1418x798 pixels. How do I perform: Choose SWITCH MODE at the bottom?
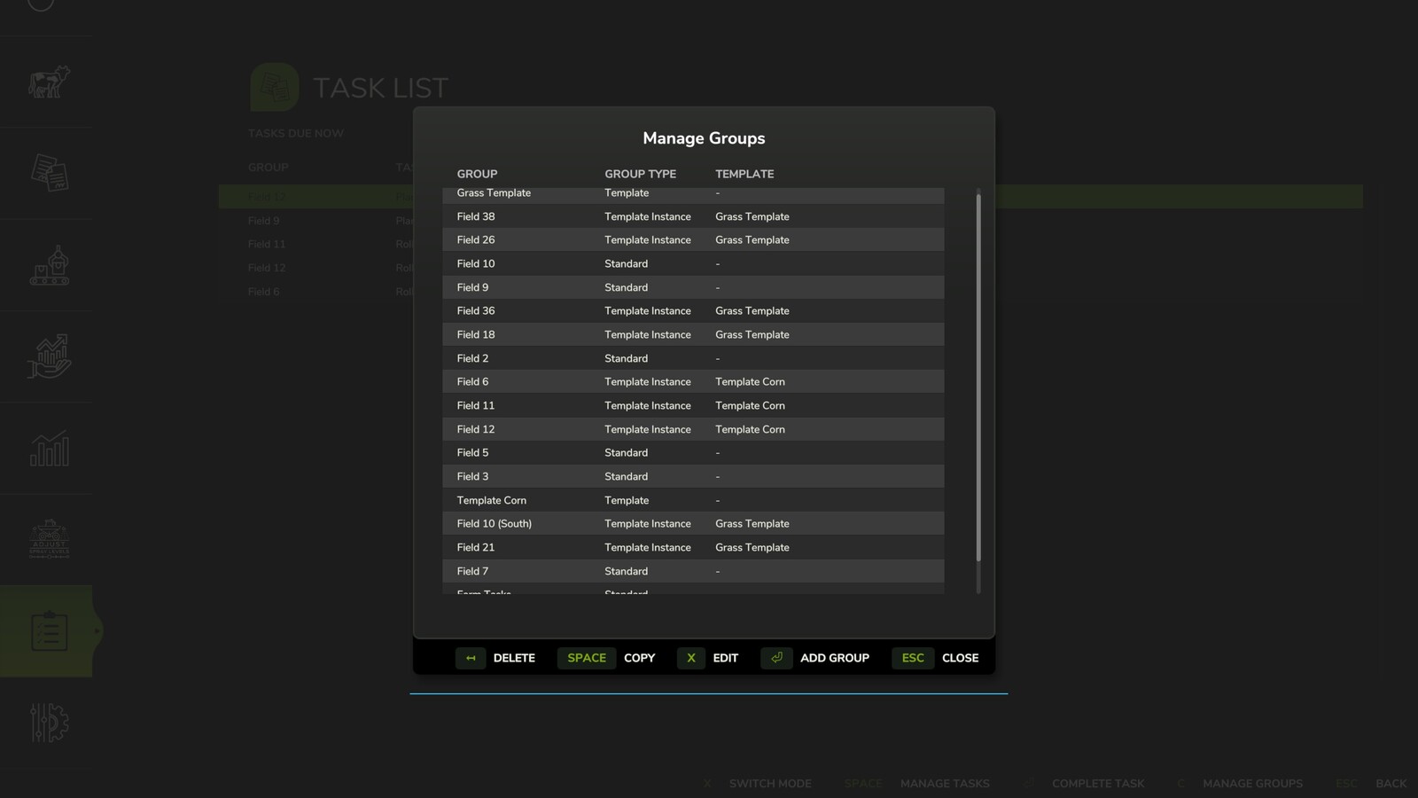[769, 784]
